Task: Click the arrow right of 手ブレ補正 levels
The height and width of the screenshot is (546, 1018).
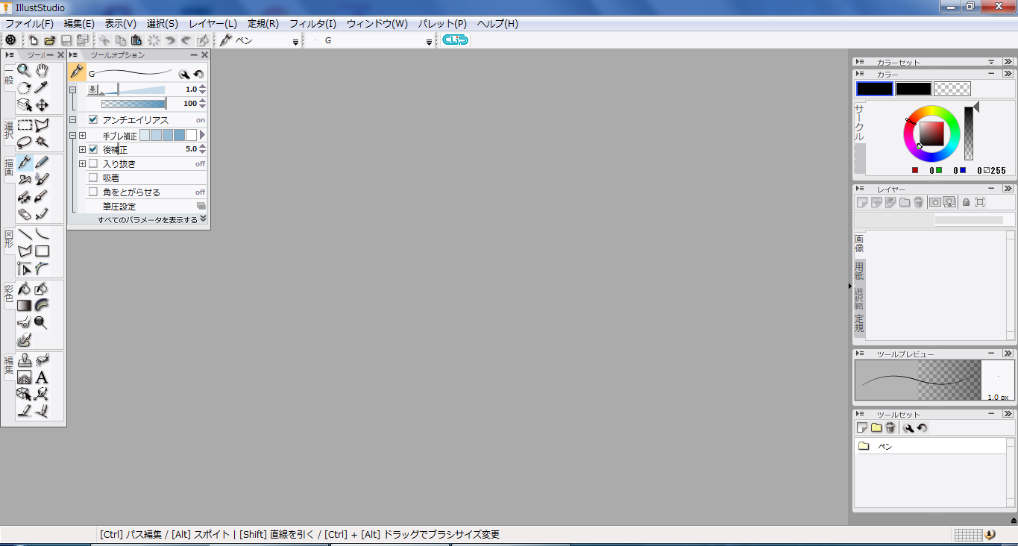Action: point(202,135)
